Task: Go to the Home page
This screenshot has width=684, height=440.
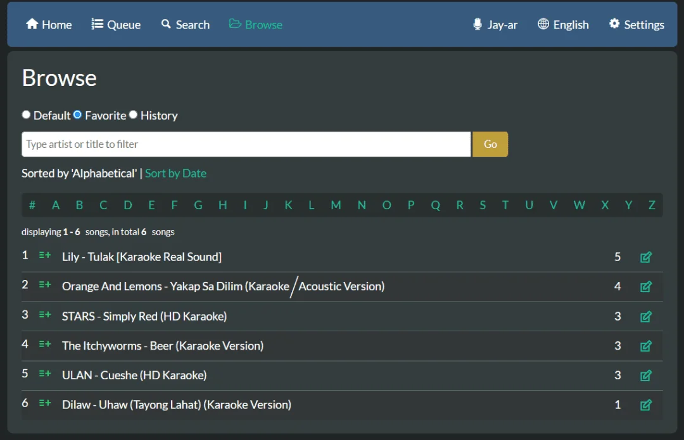Action: point(49,25)
